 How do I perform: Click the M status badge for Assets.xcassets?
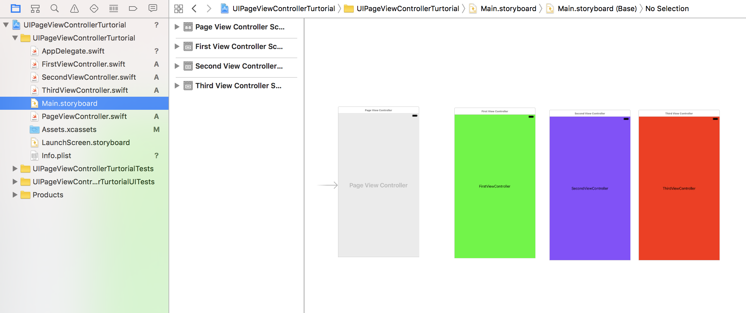pyautogui.click(x=156, y=129)
